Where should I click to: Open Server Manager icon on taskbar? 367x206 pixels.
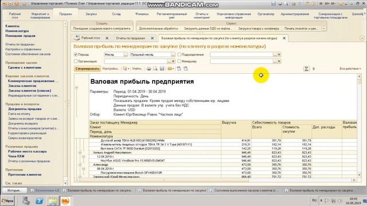(x=26, y=201)
